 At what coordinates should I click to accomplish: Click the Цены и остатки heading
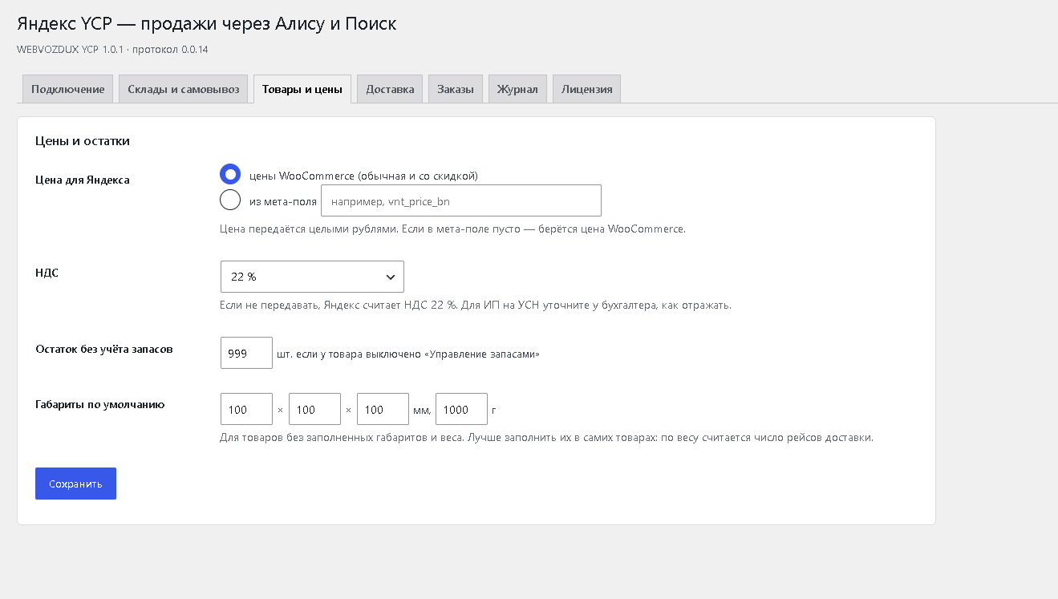tap(83, 141)
